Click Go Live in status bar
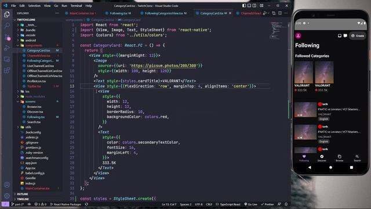The image size is (371, 209). (x=251, y=204)
